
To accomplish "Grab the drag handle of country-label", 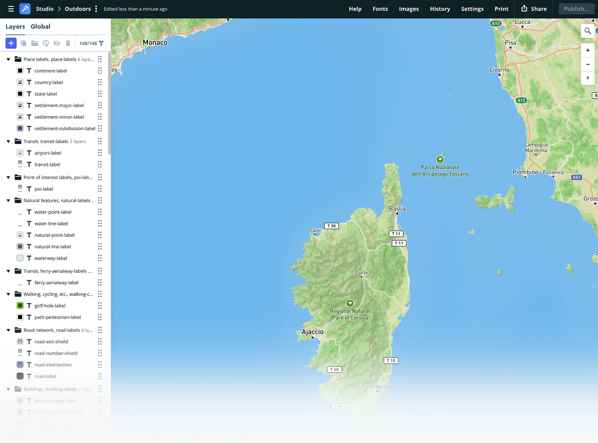I will [x=100, y=82].
